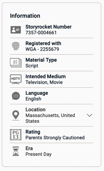
Task: Expand the Location chevron arrow
Action: coord(89,115)
